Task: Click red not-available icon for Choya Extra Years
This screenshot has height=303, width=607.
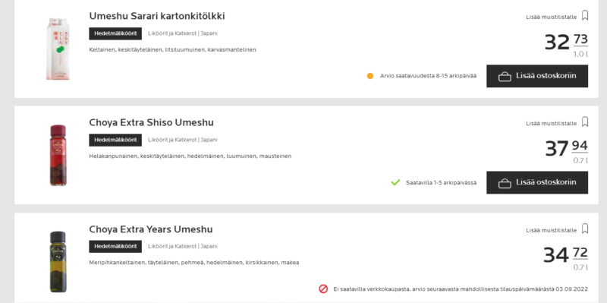Action: pyautogui.click(x=323, y=289)
